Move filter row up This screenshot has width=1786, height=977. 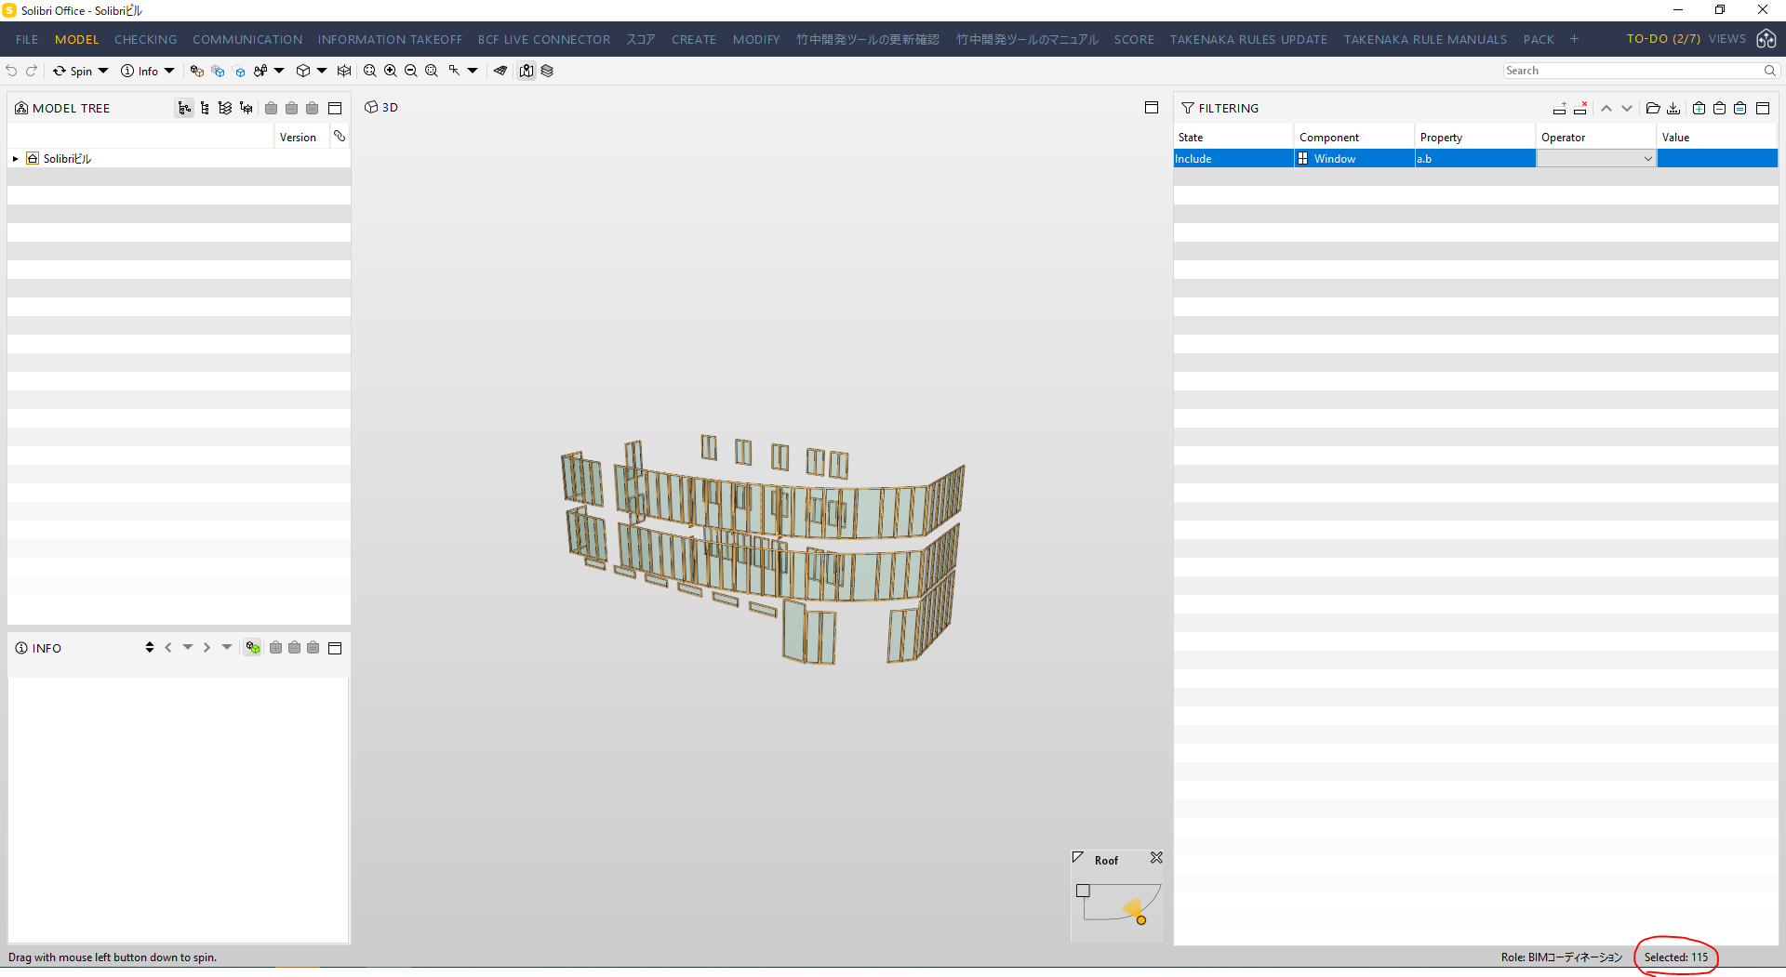[x=1606, y=109]
